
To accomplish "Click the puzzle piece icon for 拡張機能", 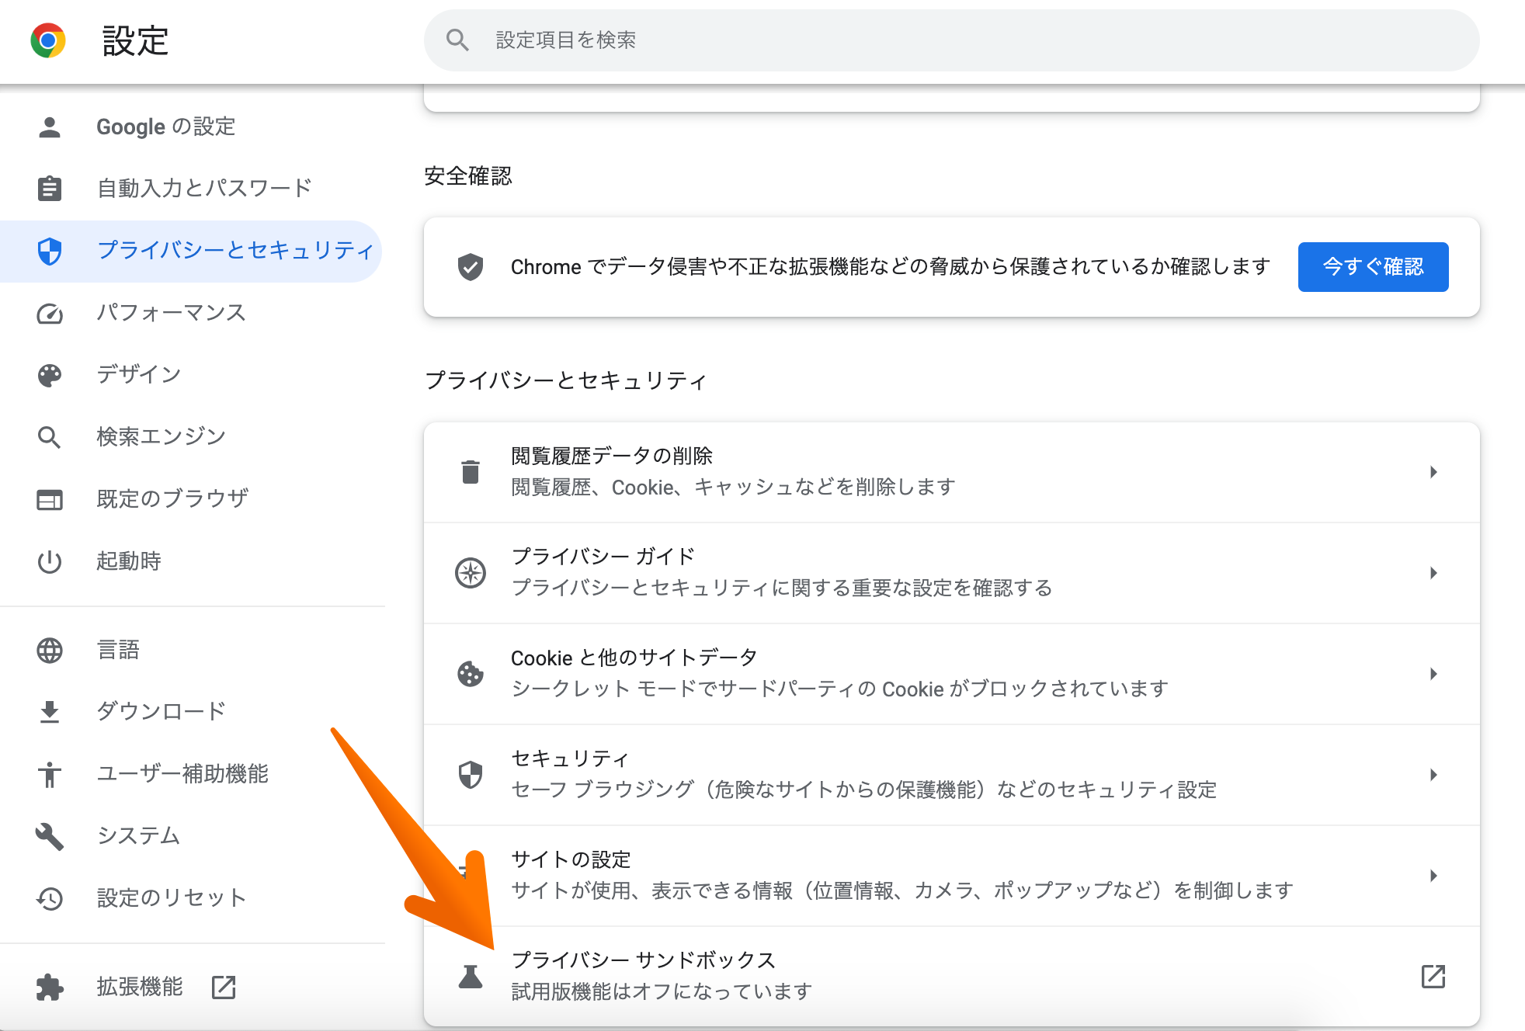I will (x=50, y=987).
